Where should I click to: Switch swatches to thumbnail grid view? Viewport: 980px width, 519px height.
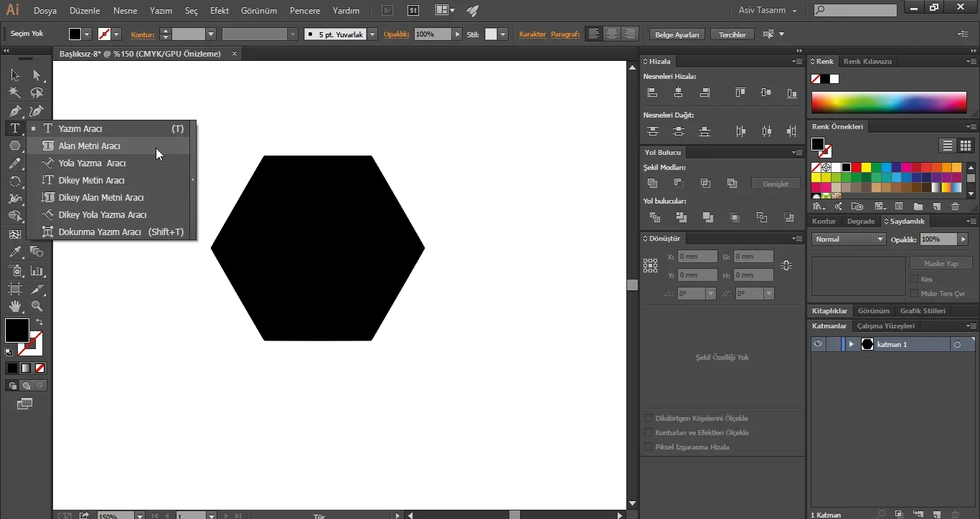coord(966,146)
